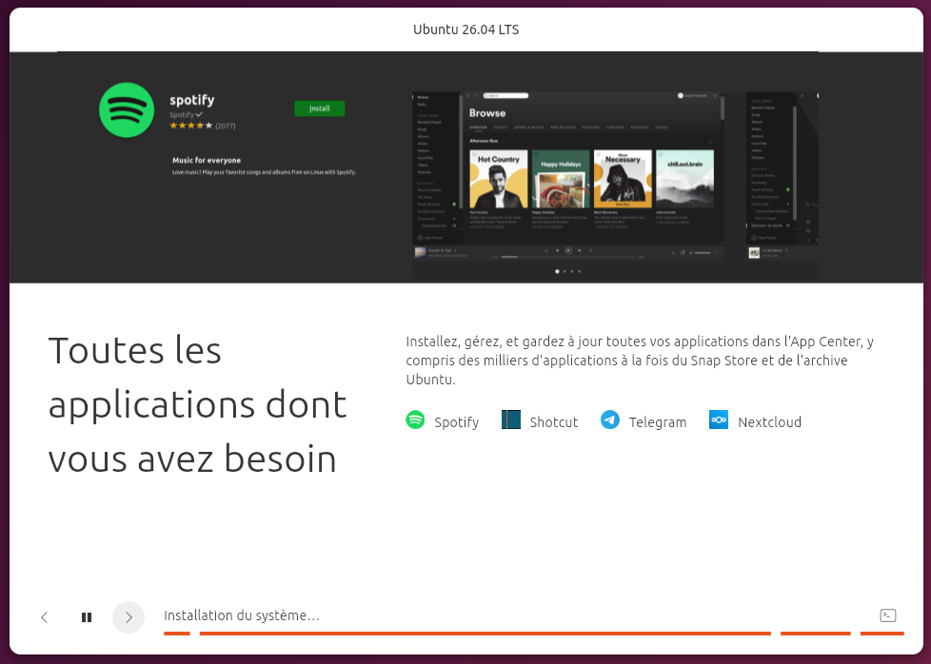
Task: Select the Spotify label text
Action: click(456, 422)
